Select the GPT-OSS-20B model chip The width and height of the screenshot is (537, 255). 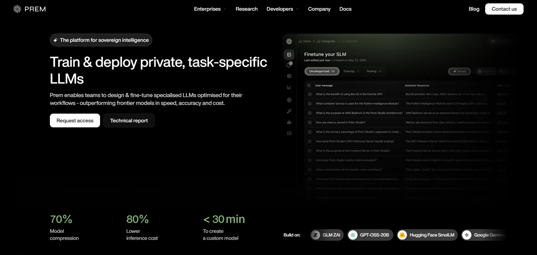(370, 235)
